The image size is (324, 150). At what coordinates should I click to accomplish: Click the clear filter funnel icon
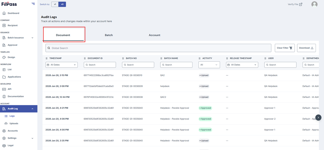pos(291,48)
